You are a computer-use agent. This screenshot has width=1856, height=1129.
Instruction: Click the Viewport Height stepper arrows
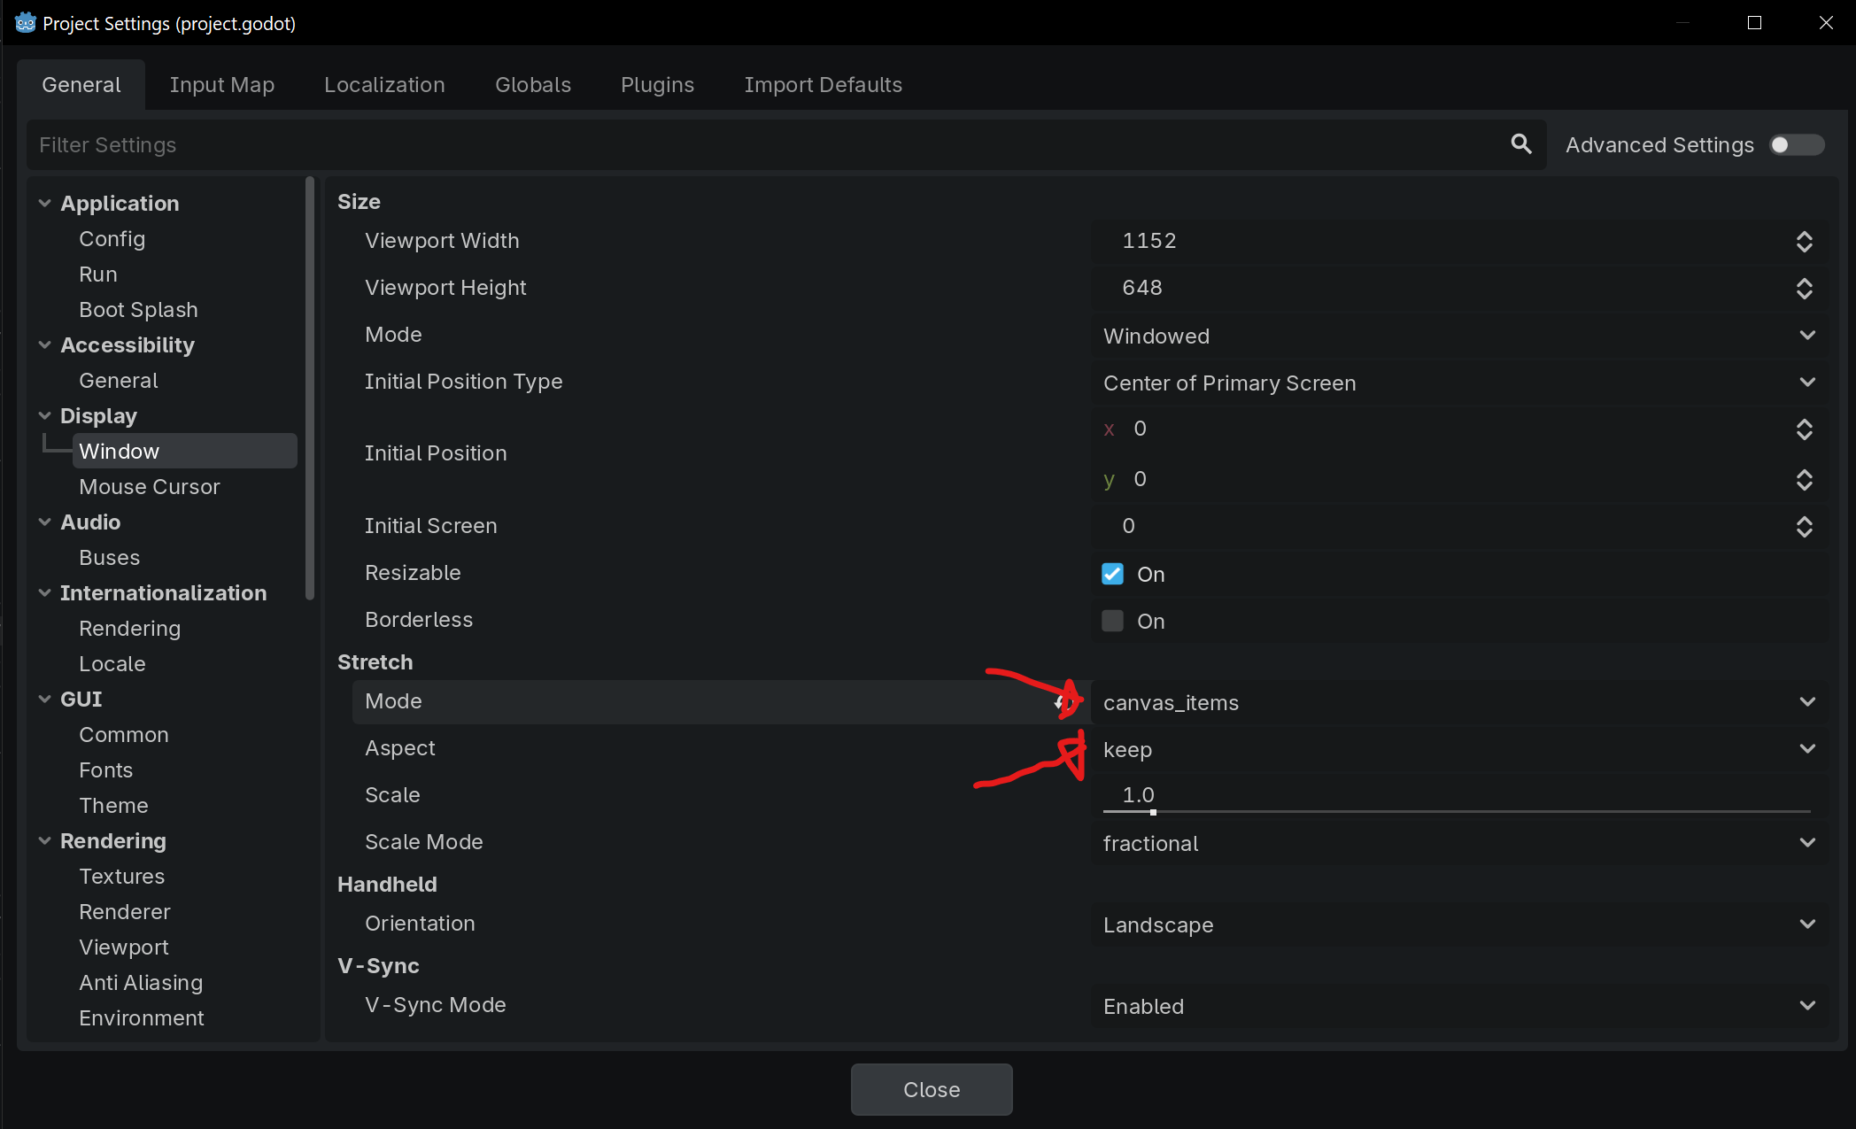coord(1804,289)
